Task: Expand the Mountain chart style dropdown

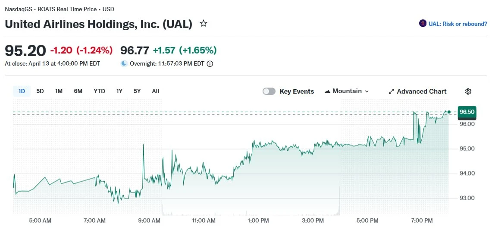Action: [347, 91]
